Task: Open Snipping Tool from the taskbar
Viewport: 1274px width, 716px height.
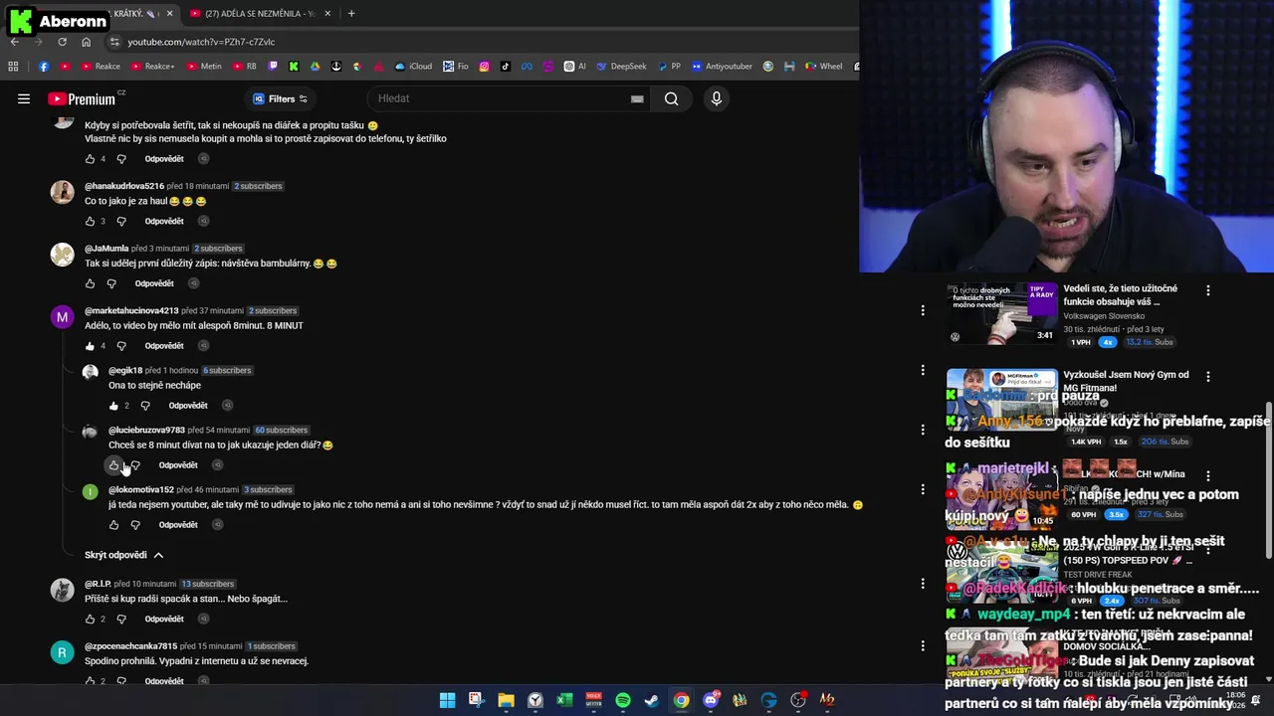Action: click(477, 700)
